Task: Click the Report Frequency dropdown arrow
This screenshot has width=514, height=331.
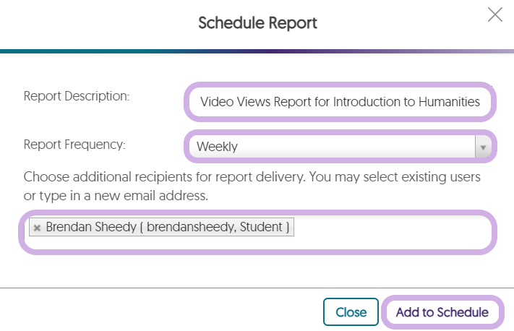Action: pyautogui.click(x=483, y=147)
